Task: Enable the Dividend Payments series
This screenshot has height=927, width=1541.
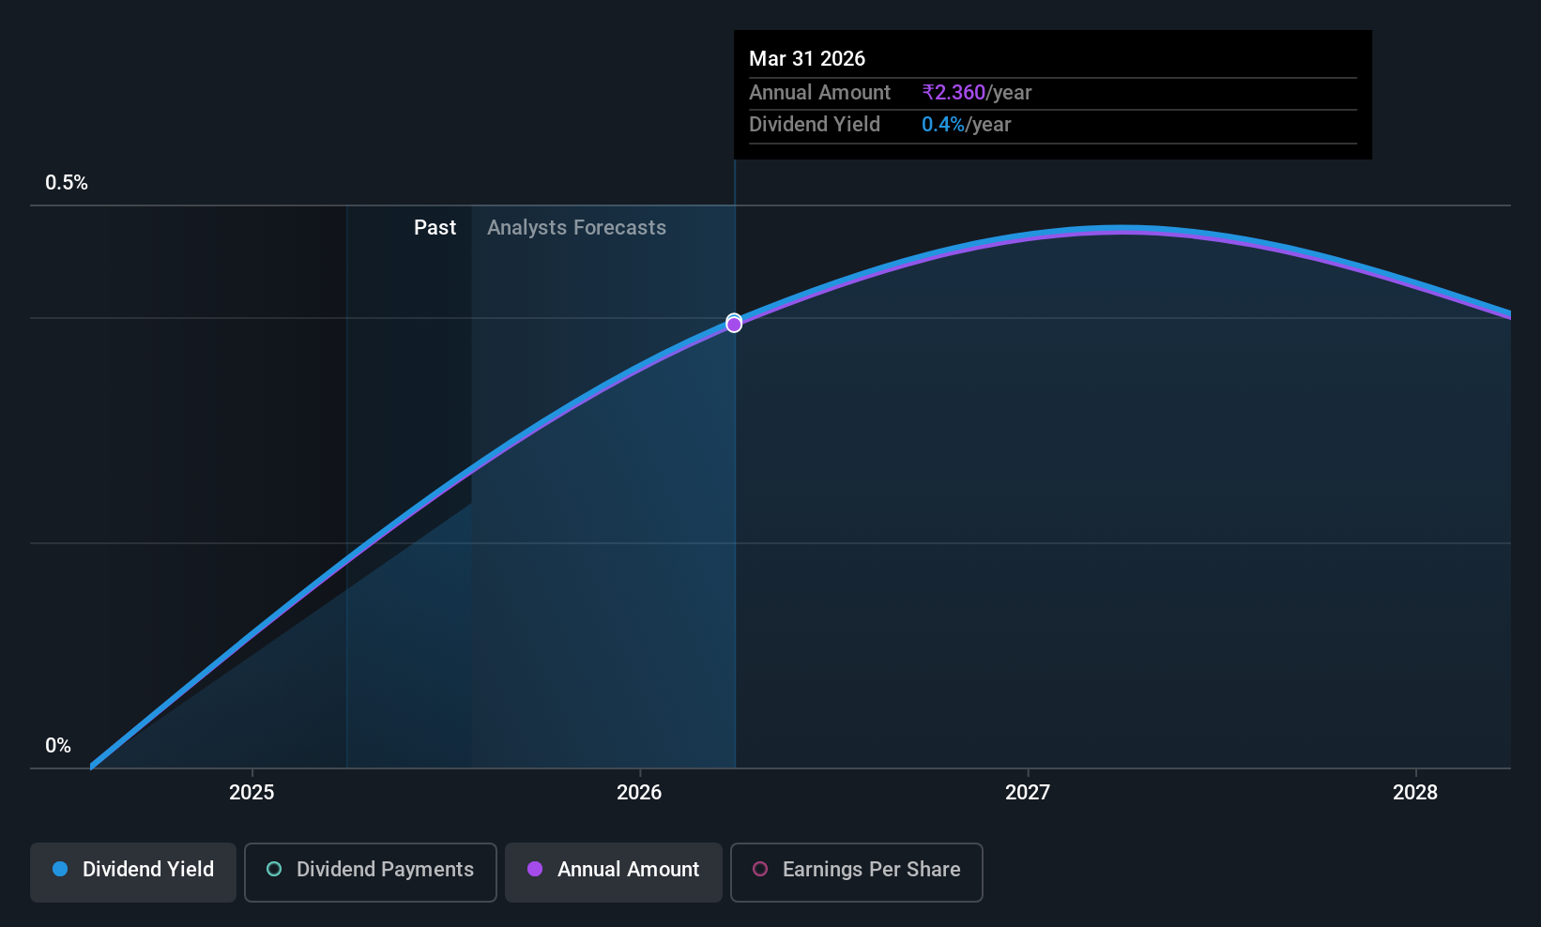Action: pyautogui.click(x=370, y=872)
